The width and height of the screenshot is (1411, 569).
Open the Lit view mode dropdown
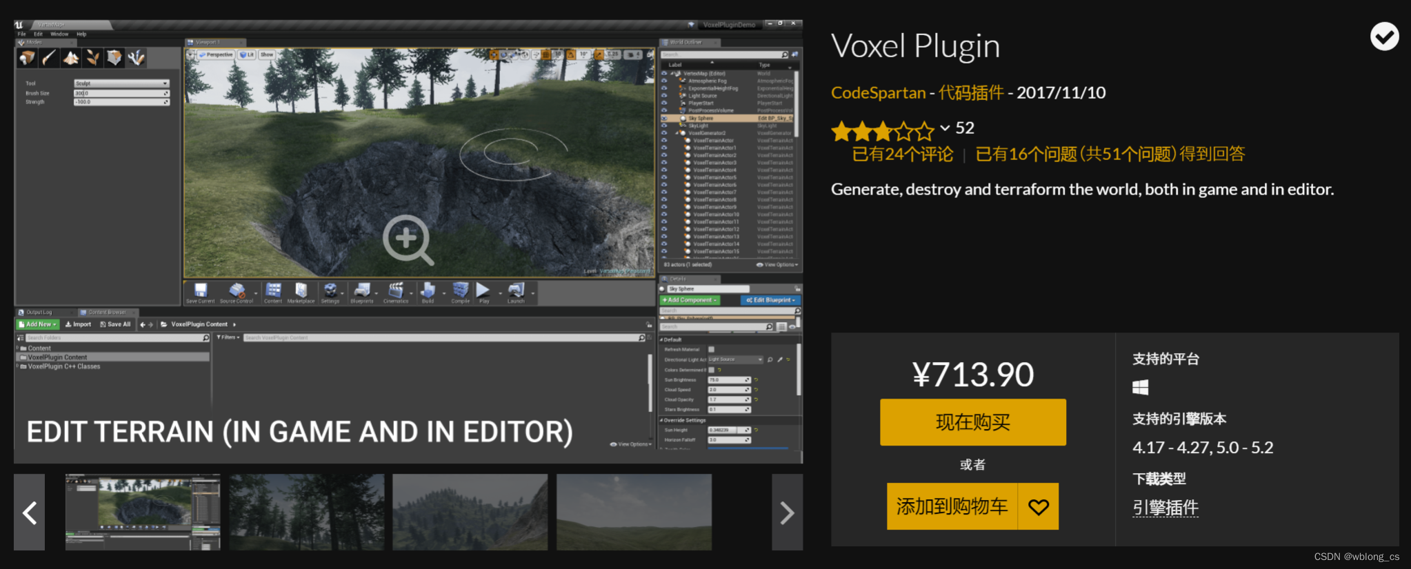246,54
